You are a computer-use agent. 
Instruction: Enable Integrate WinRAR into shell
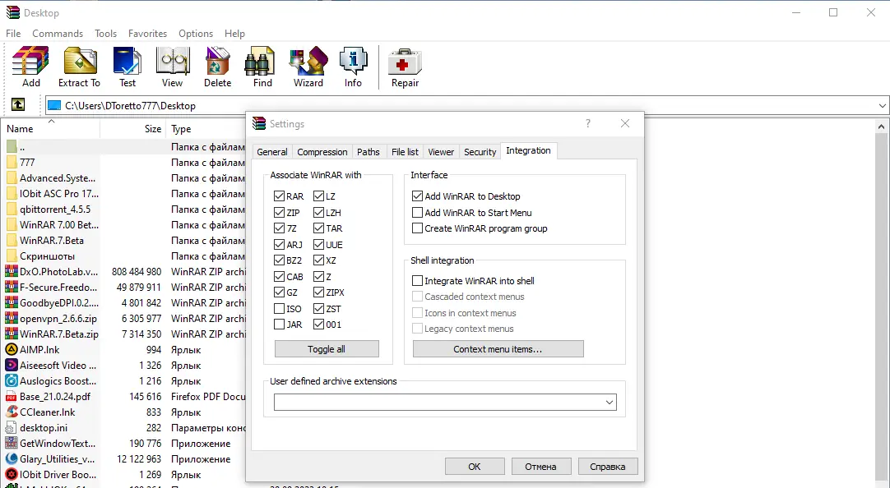pyautogui.click(x=417, y=280)
